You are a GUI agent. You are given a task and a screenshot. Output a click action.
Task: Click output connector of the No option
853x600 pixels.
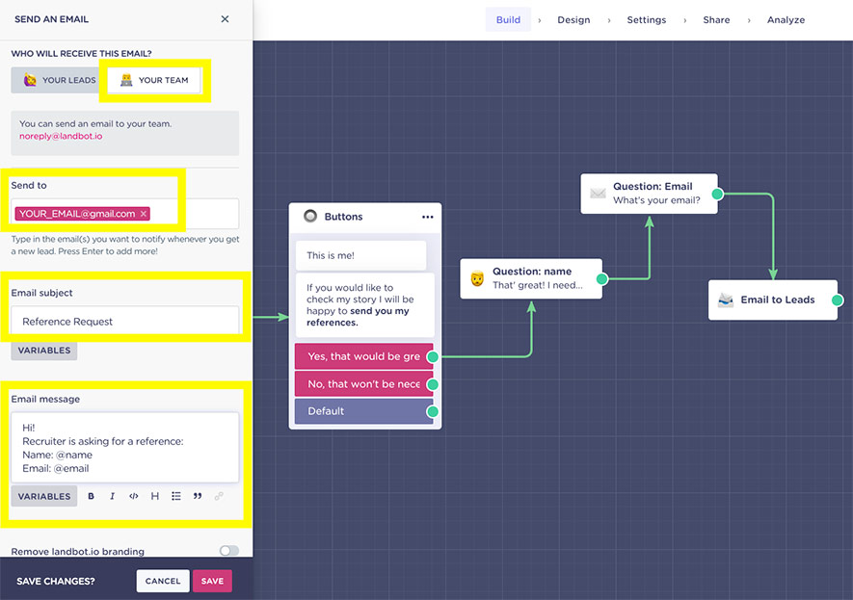tap(433, 385)
